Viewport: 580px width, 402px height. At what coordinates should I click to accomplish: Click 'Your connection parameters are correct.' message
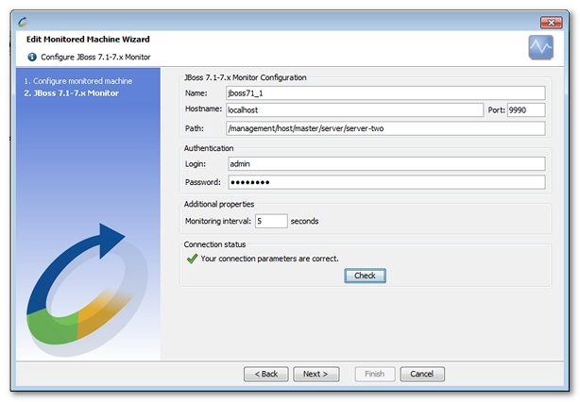point(269,259)
